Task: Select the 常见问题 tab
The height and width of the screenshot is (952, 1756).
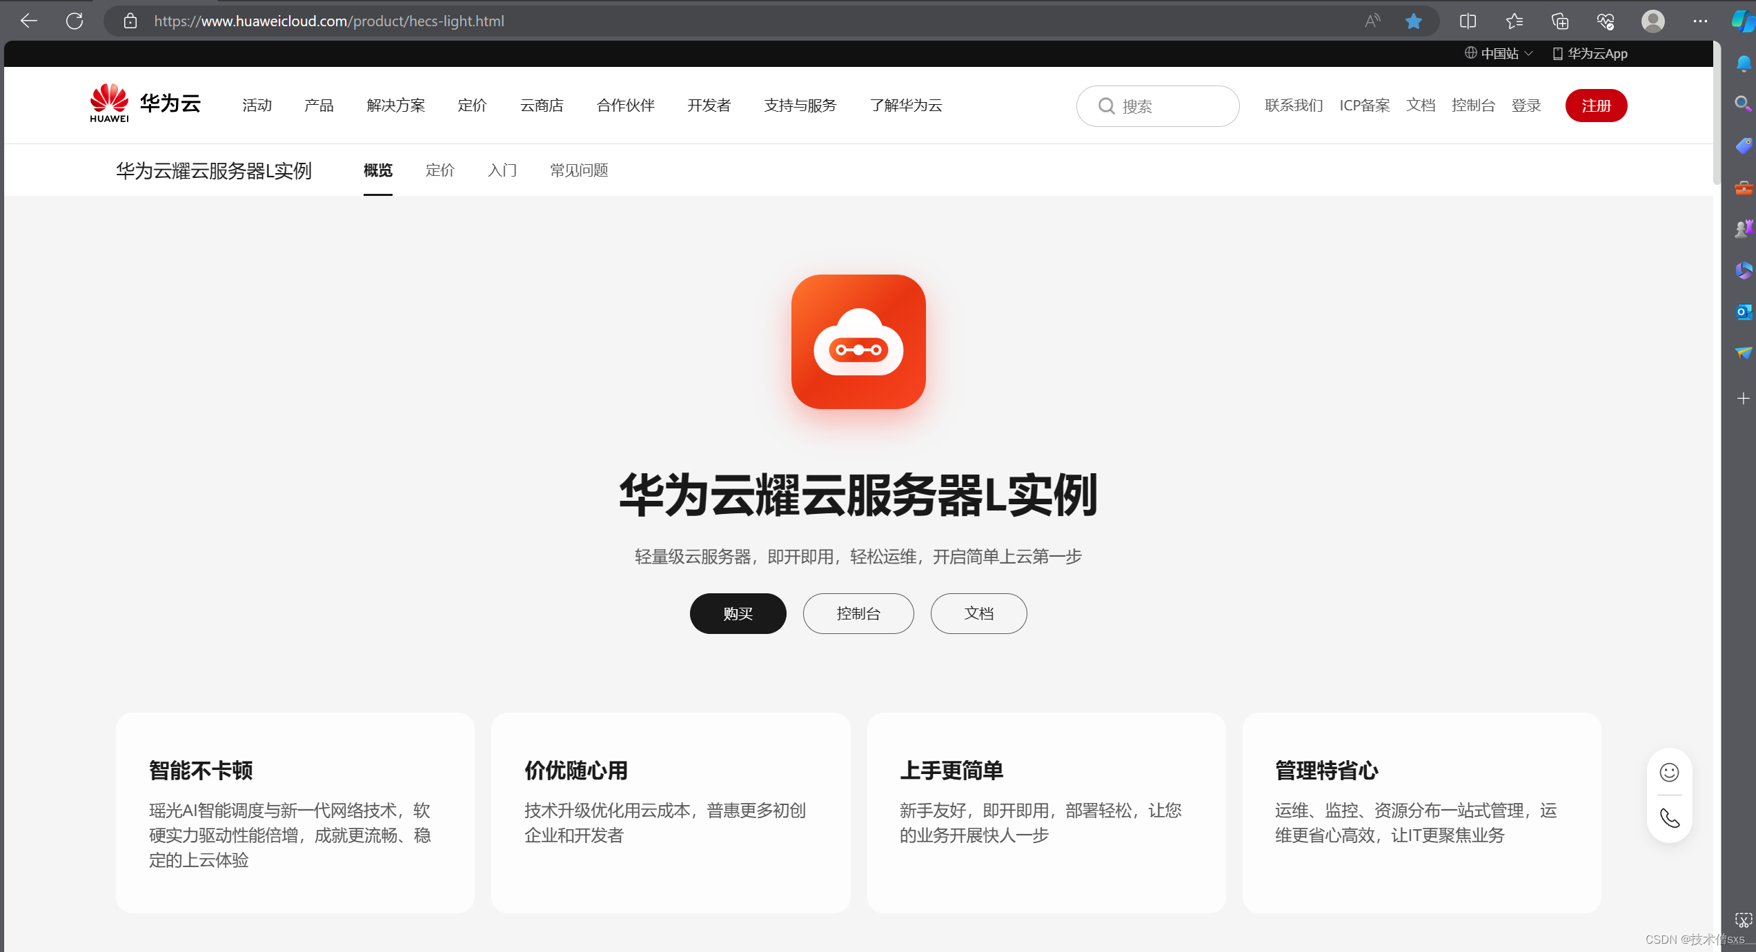Action: (x=579, y=170)
